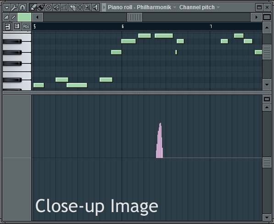Viewport: 274px width, 224px height.
Task: Show note names with Abc button
Action: 26,27
